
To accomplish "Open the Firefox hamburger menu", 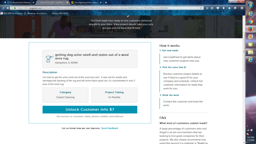I will 242,8.
